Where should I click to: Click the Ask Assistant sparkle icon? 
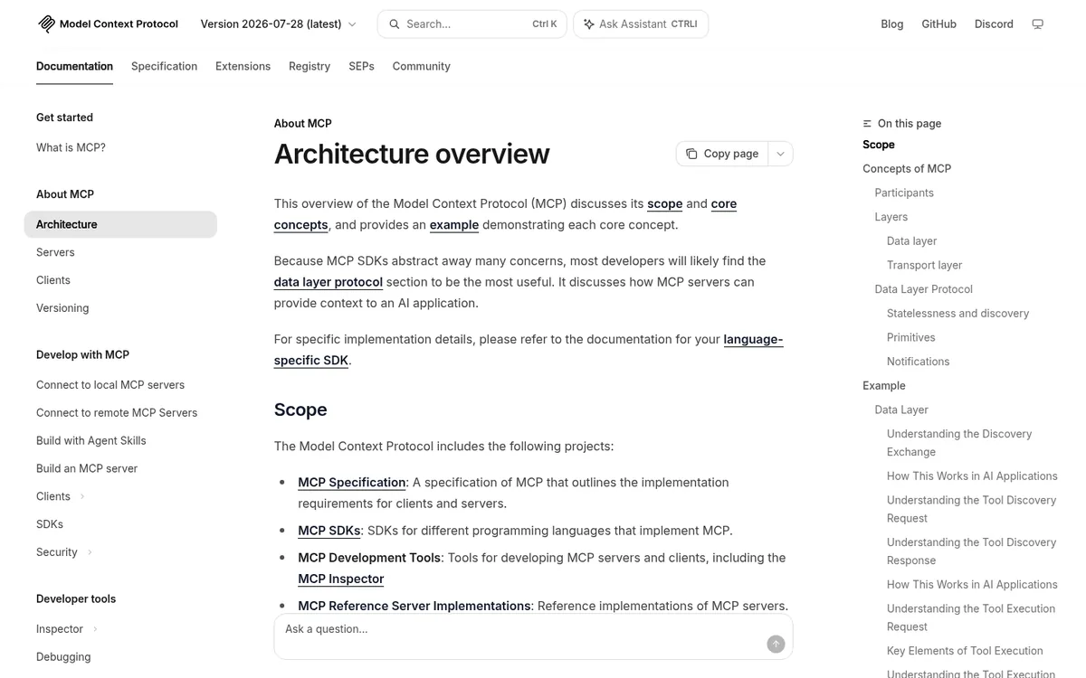[x=589, y=24]
